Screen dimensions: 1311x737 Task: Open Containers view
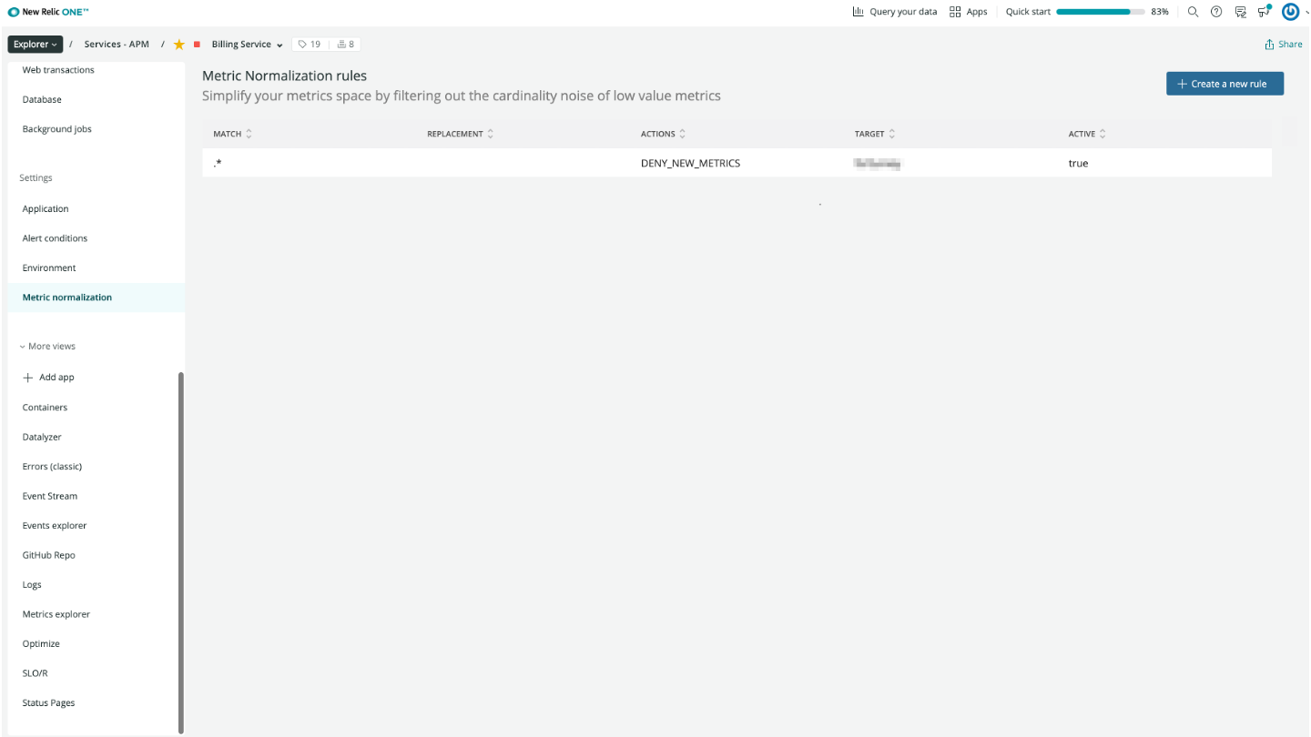coord(45,408)
